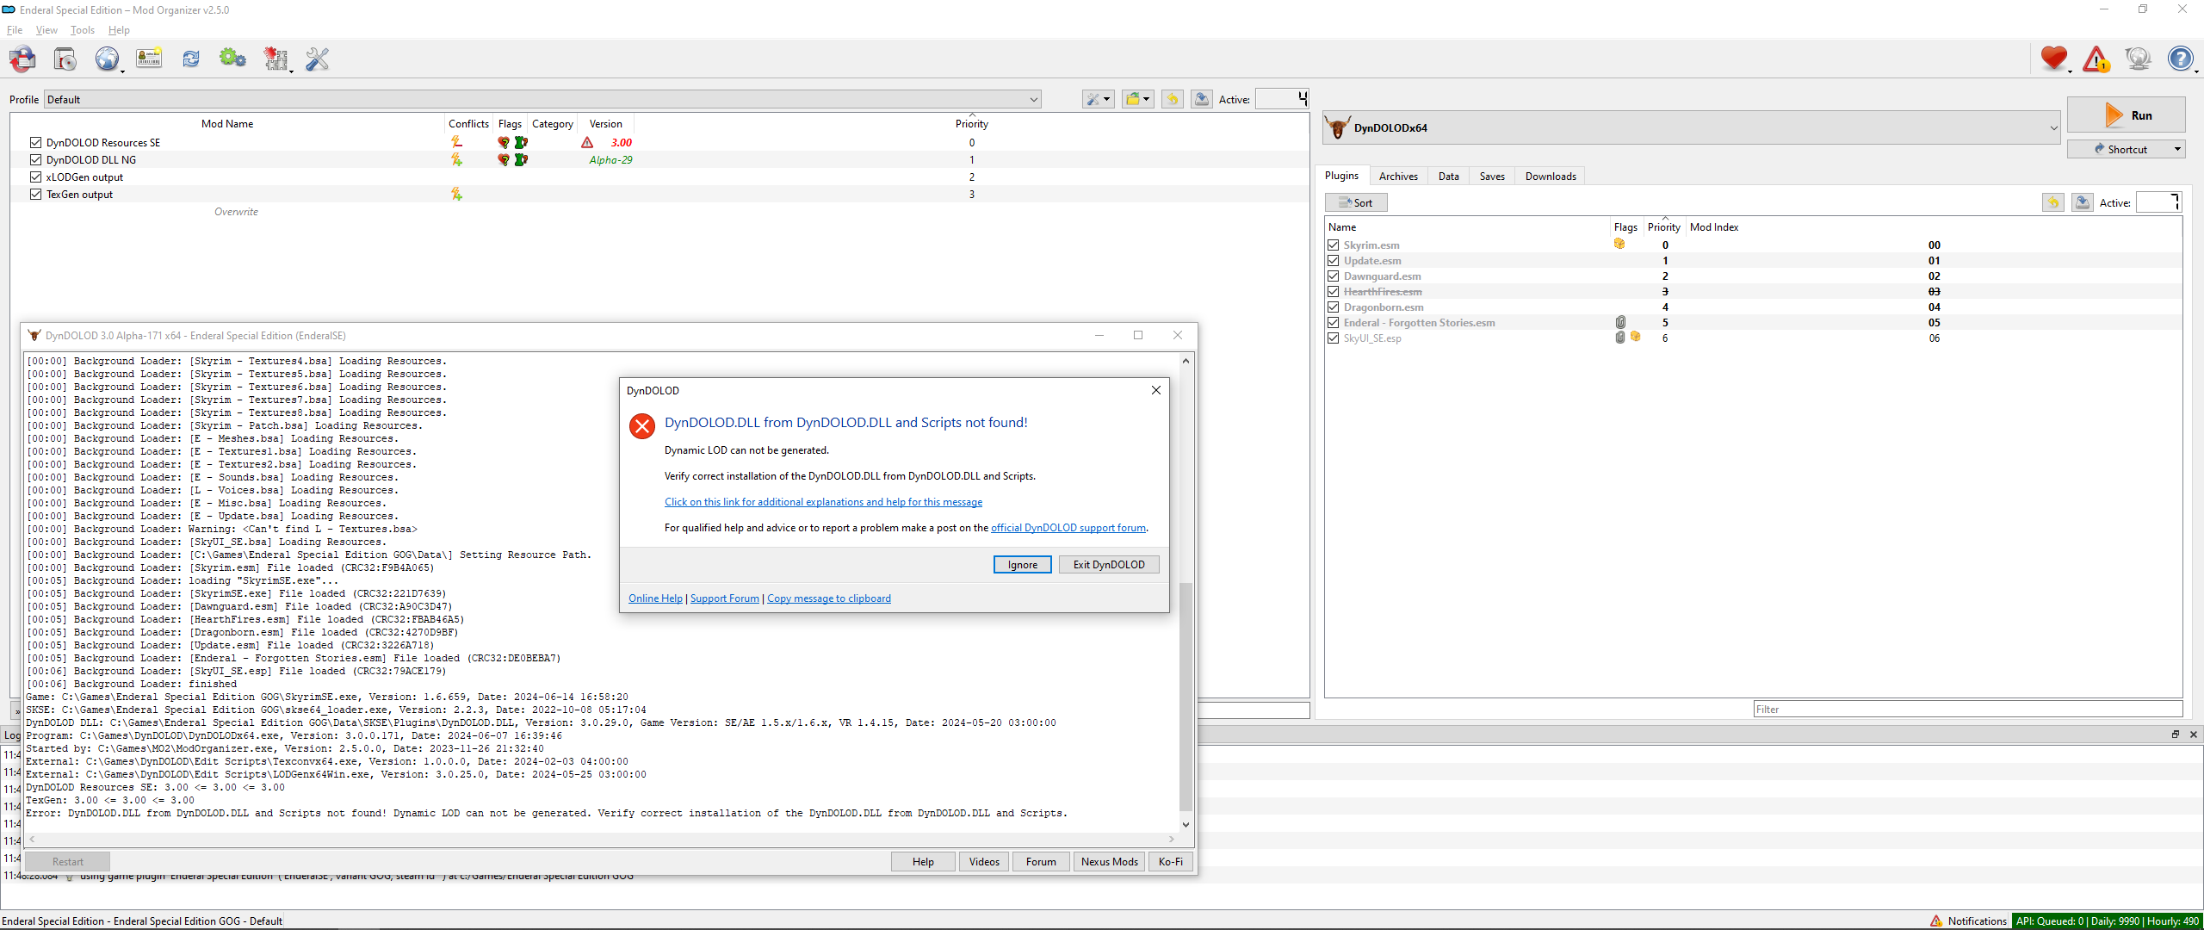Click the Change game instance icon

pos(22,59)
